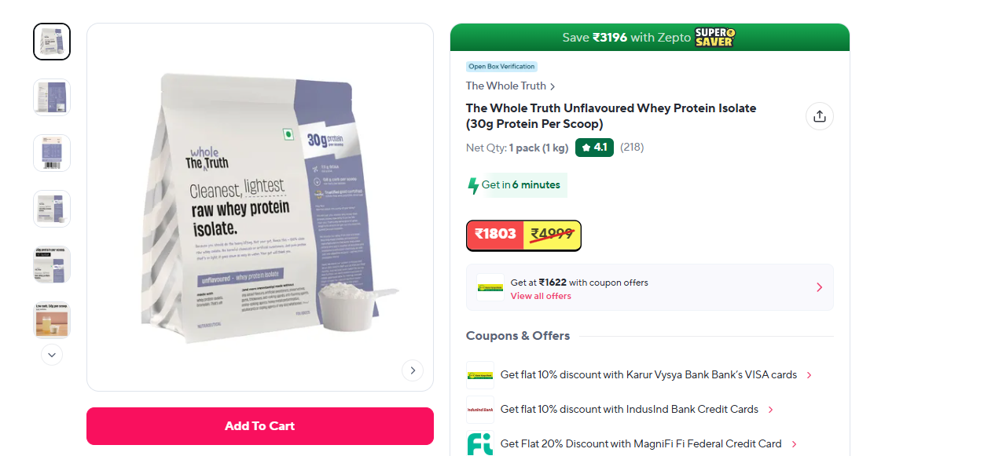Show next product image with arrow
The width and height of the screenshot is (984, 456).
(x=413, y=370)
